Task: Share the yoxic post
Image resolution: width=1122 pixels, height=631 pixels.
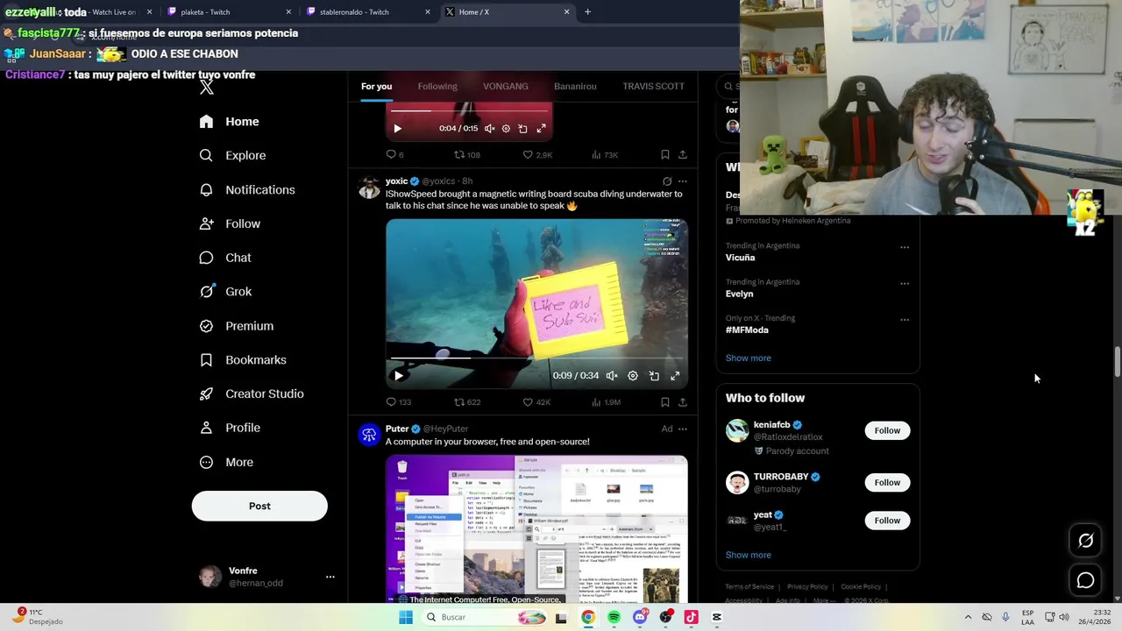Action: click(x=683, y=402)
